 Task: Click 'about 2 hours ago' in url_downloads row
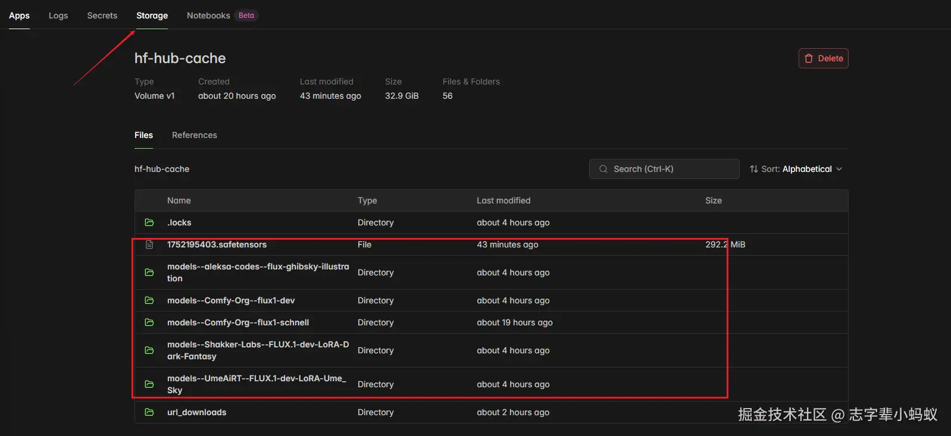[x=513, y=412]
